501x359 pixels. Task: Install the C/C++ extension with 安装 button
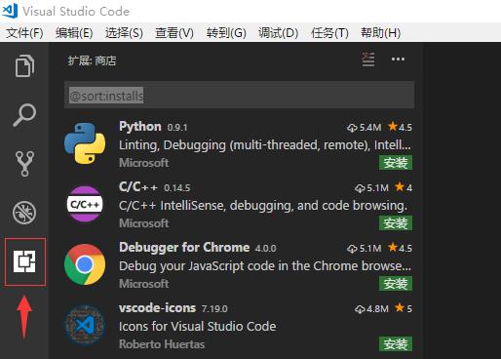tap(396, 223)
